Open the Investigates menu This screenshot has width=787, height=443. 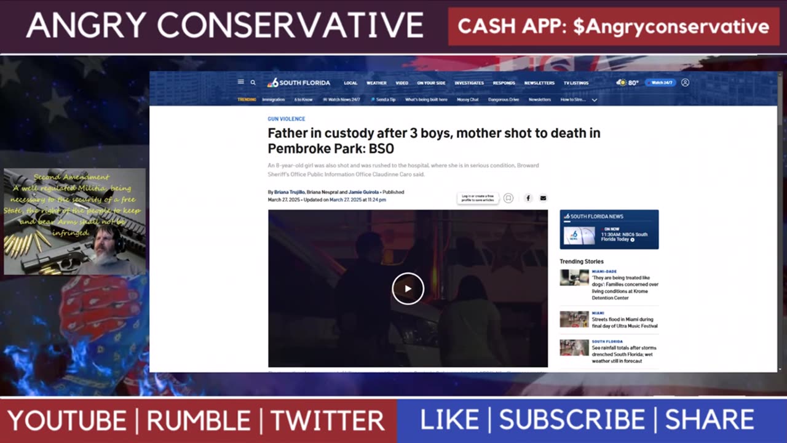click(x=469, y=82)
